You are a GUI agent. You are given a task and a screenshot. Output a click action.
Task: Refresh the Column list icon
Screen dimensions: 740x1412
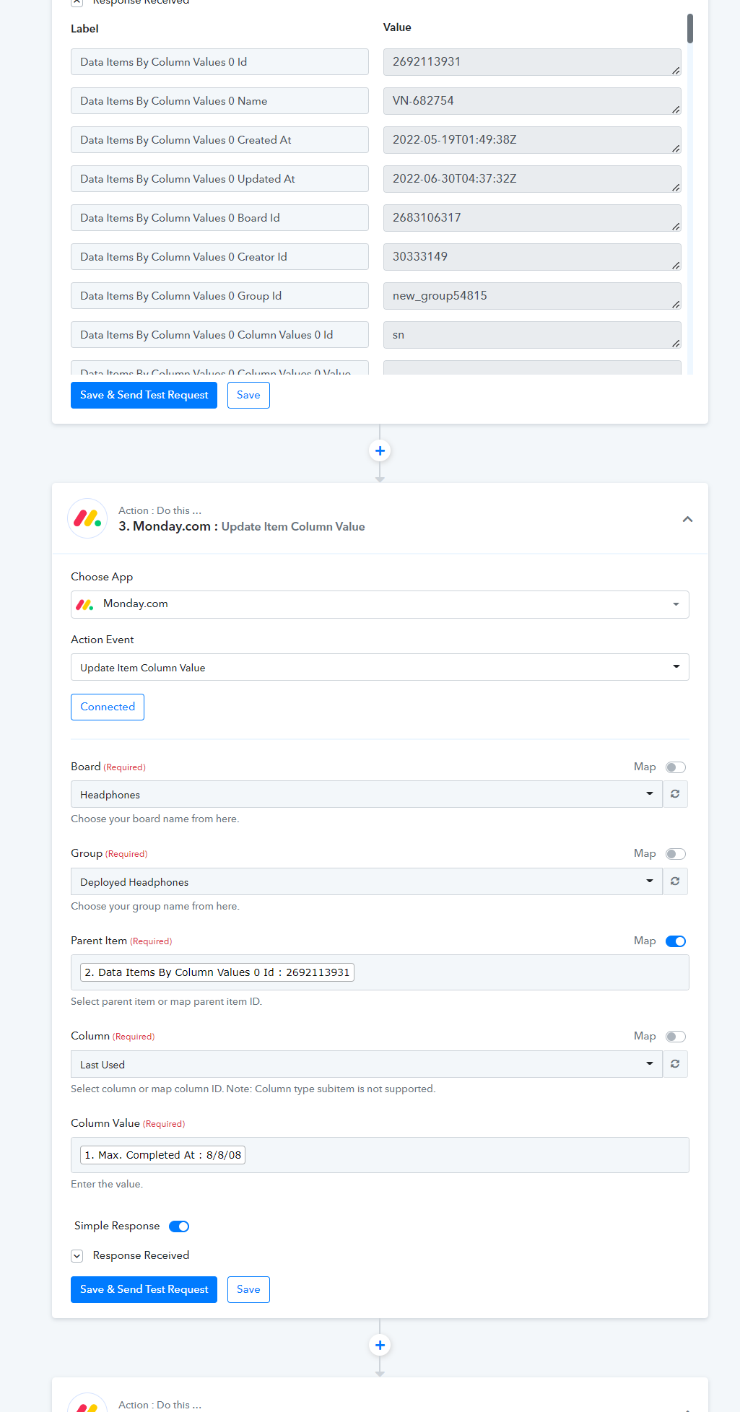[675, 1064]
